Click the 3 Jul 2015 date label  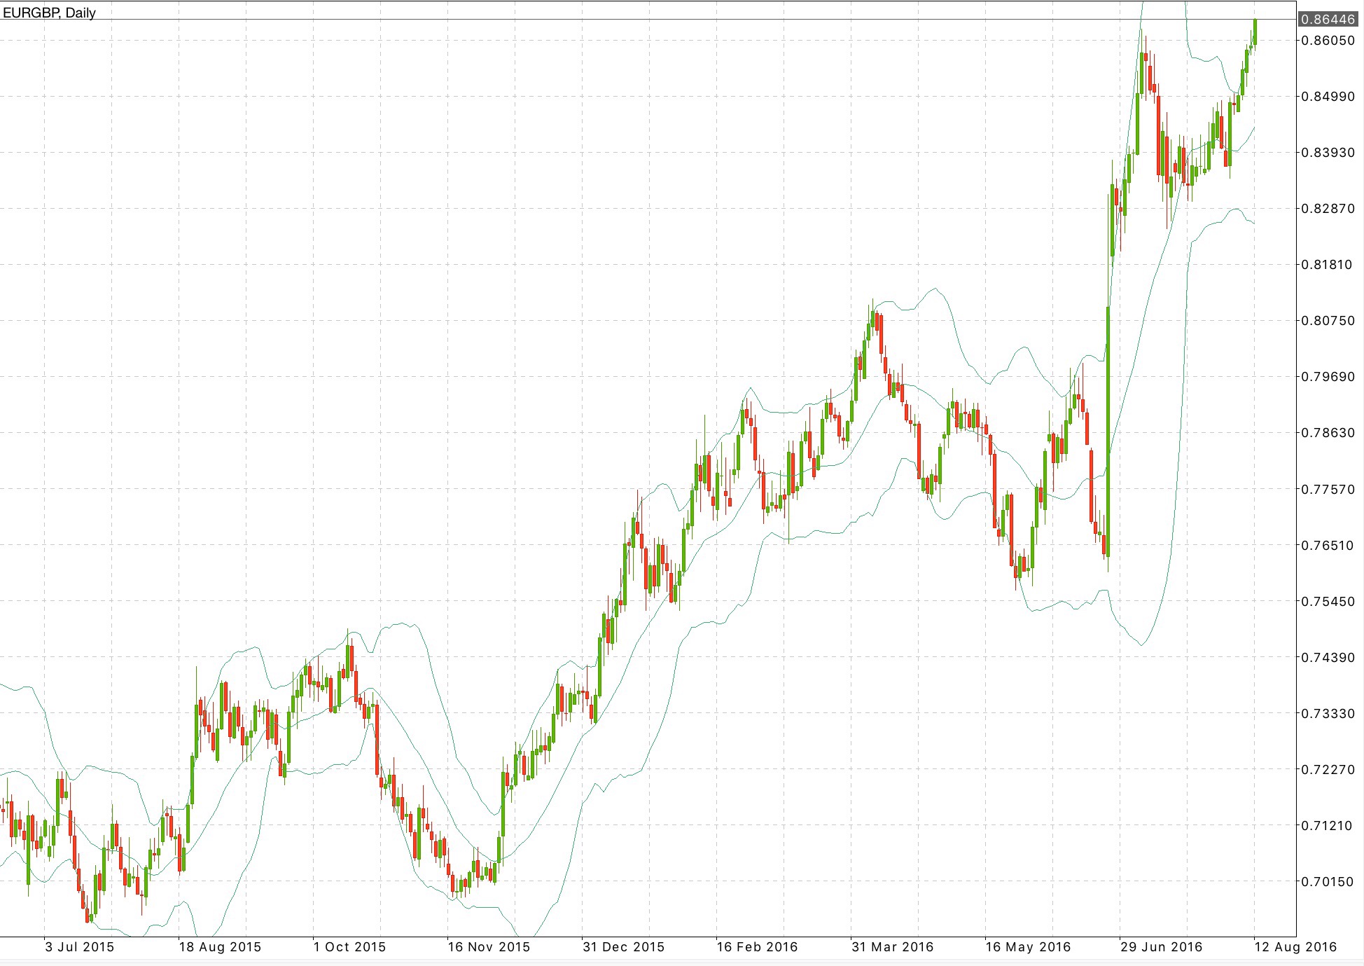coord(79,947)
